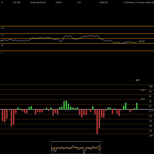
Task: Click the tallest red bar reaching -100
Action: (x=97, y=122)
